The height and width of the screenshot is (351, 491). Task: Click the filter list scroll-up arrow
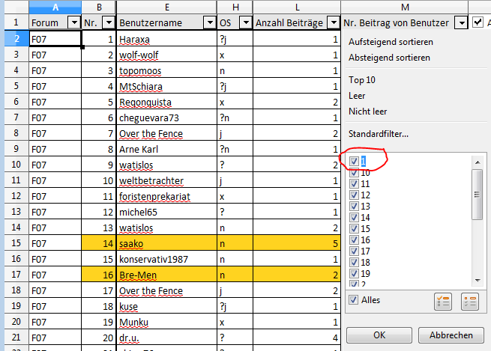pyautogui.click(x=477, y=162)
